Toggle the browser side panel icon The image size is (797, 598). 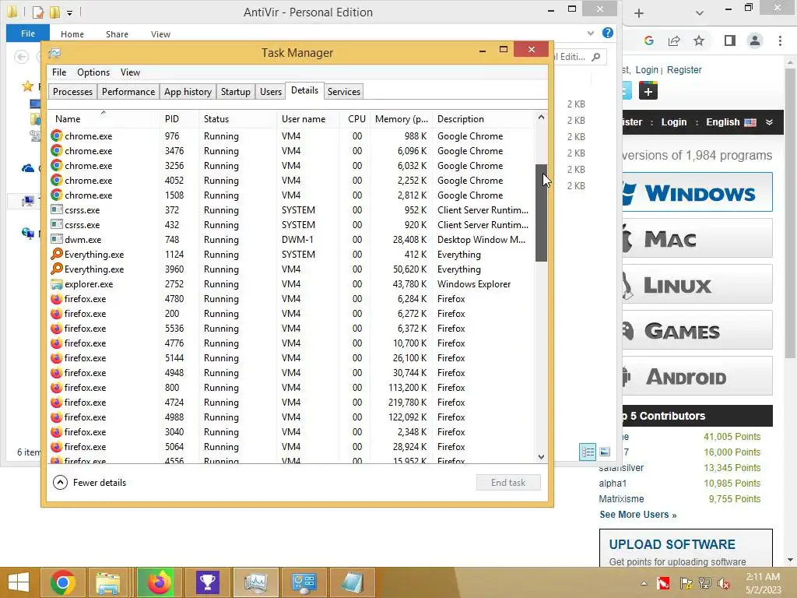pos(730,40)
